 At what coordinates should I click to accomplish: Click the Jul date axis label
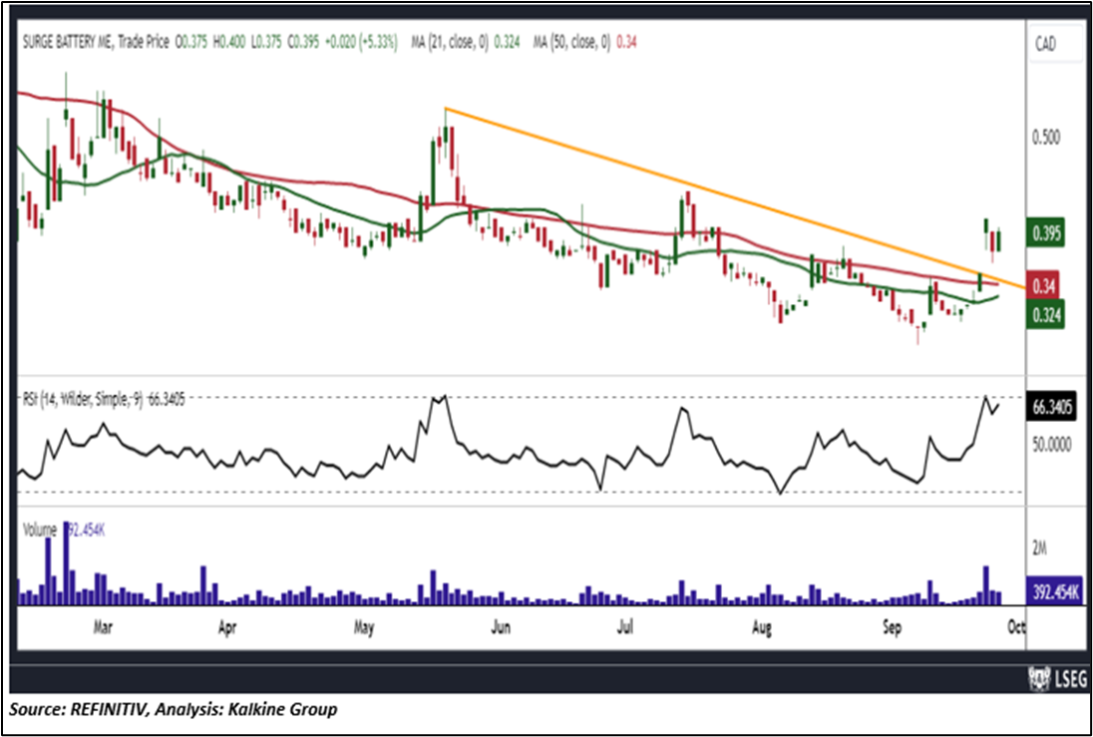pos(626,628)
